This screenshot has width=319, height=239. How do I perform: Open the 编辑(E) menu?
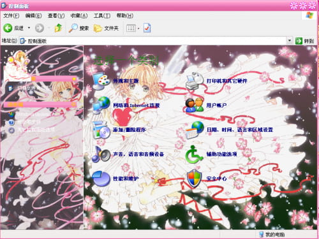point(33,16)
